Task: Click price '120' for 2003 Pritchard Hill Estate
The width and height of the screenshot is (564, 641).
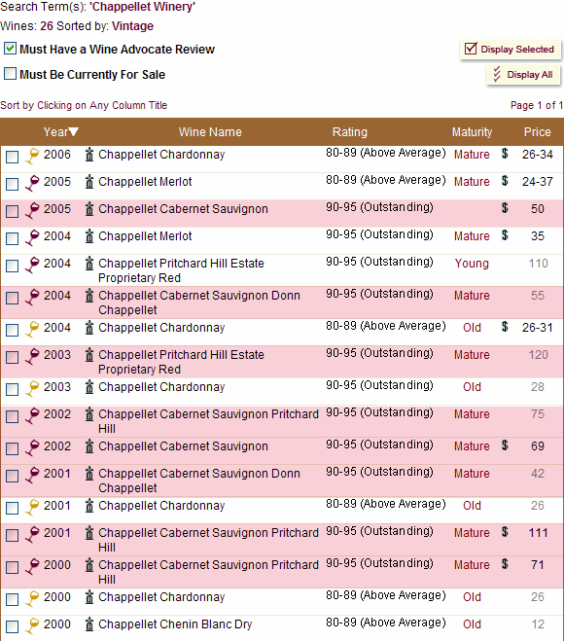Action: tap(538, 355)
